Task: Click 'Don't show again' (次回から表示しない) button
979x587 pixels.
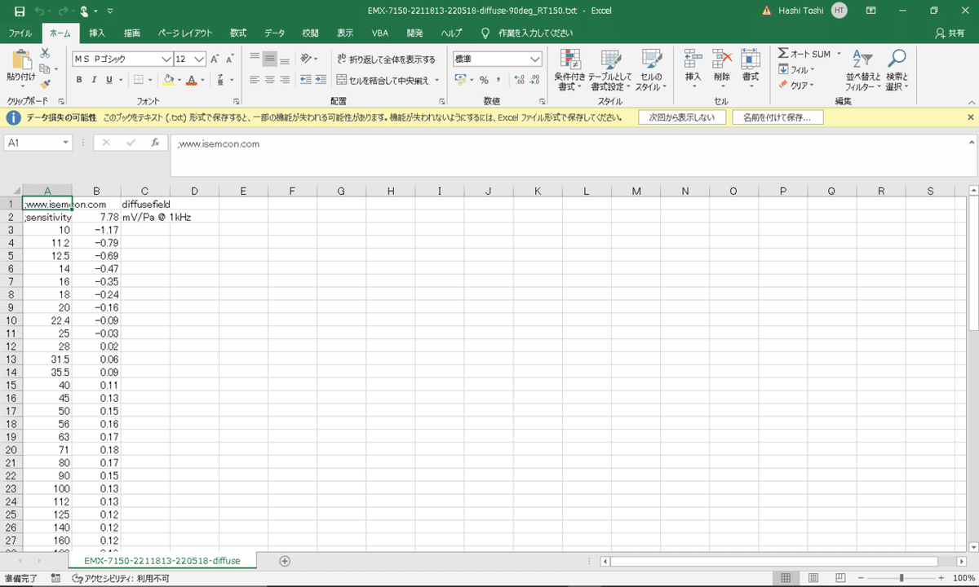Action: pyautogui.click(x=682, y=117)
